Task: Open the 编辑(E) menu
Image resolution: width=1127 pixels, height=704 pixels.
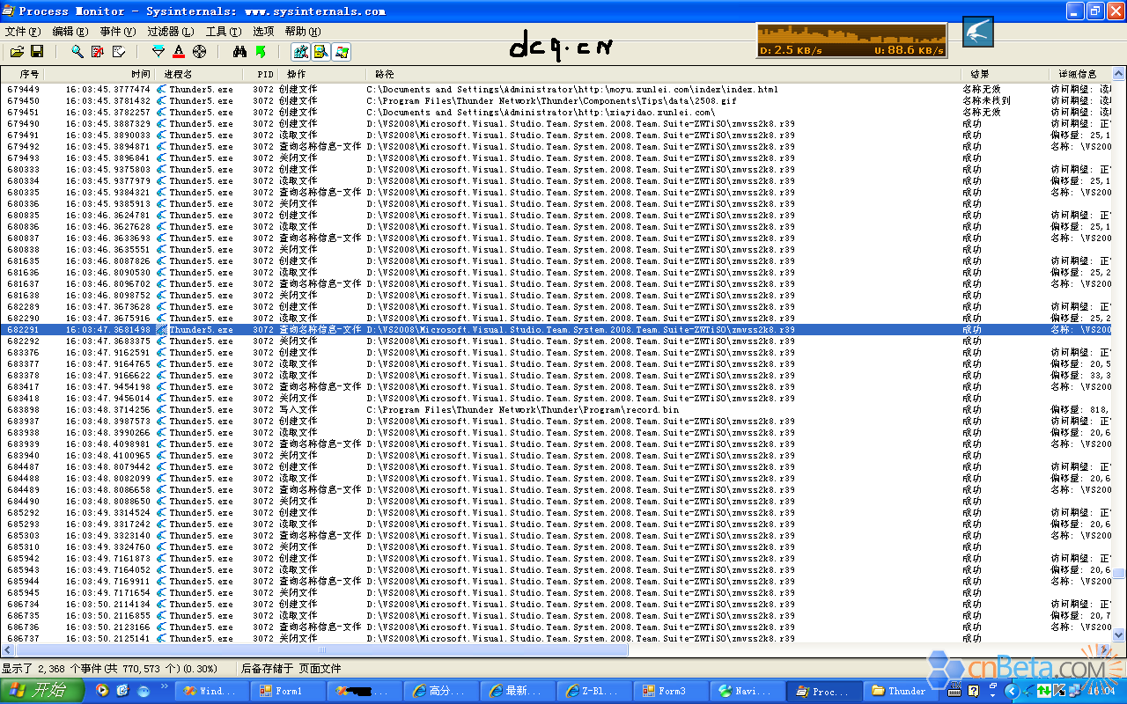Action: [70, 31]
